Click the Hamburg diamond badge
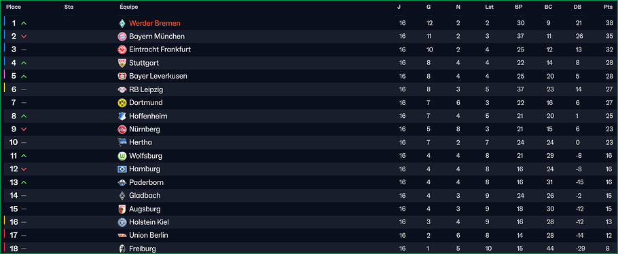Screen dimensions: 618x254 122,169
